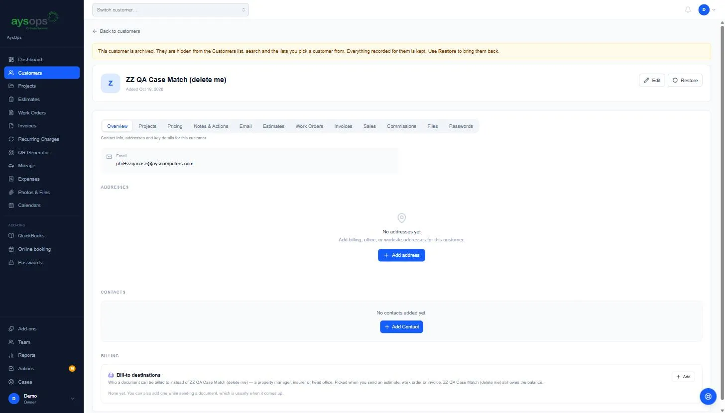Open Expenses in the sidebar

click(x=42, y=179)
